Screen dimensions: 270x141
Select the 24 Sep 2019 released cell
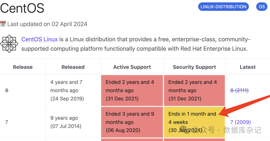tap(73, 90)
